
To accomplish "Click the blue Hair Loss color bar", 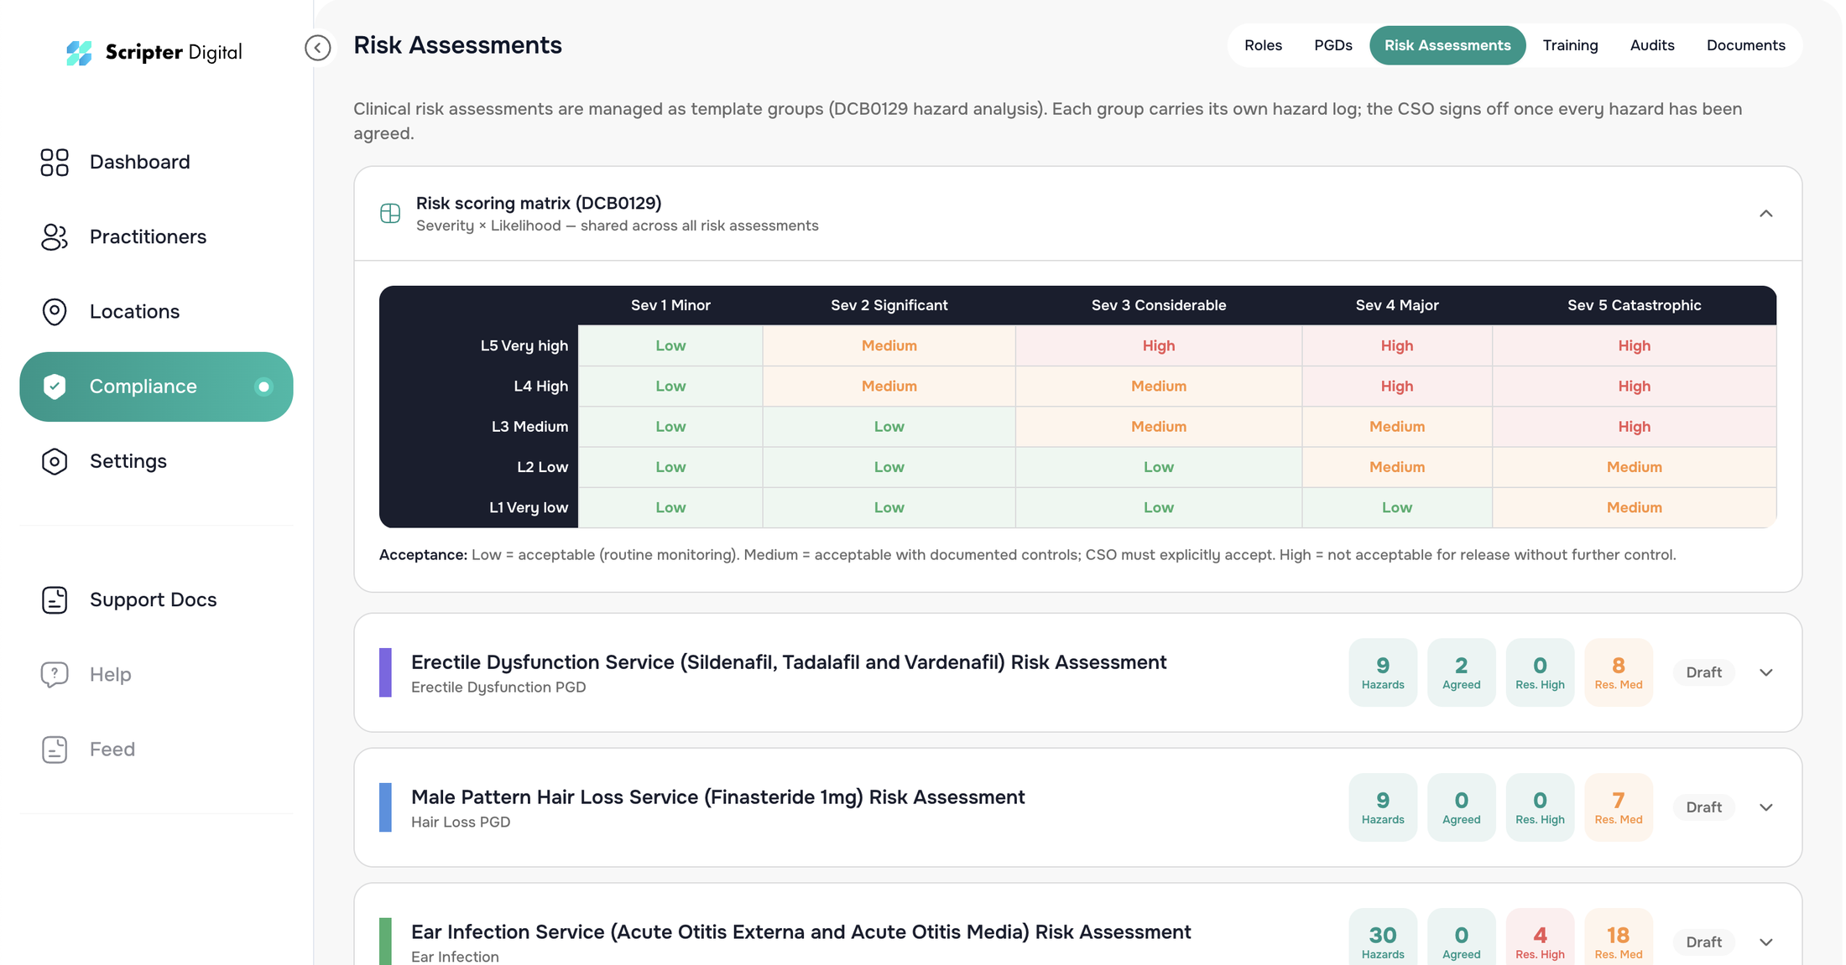I will coord(385,807).
